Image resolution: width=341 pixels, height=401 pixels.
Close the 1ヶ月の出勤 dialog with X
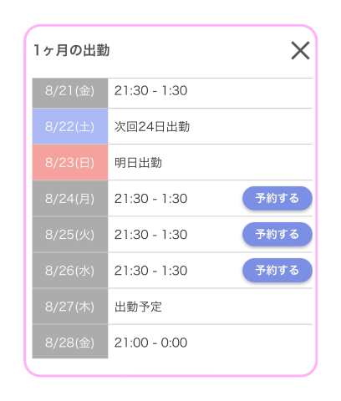(x=300, y=50)
